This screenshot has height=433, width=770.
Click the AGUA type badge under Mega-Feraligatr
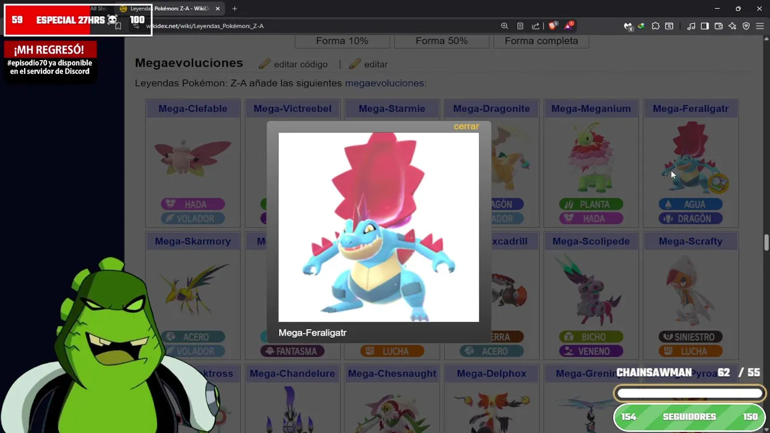pos(691,204)
